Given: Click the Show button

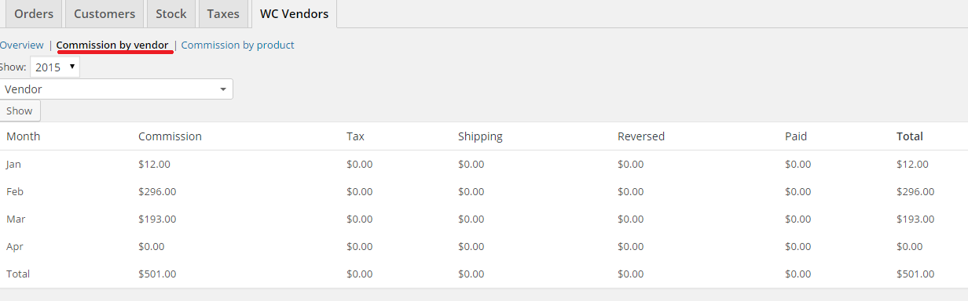Looking at the screenshot, I should click(x=20, y=111).
